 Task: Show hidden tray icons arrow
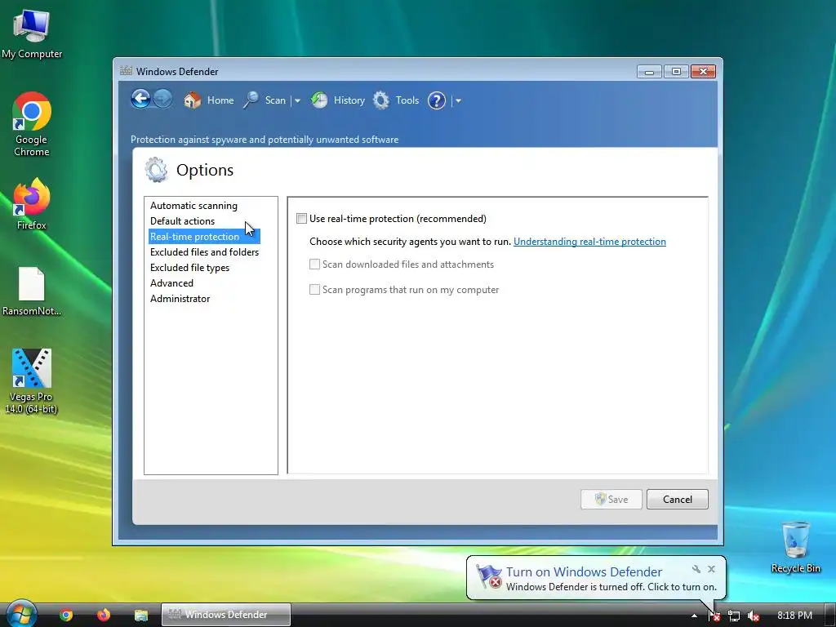pos(694,616)
